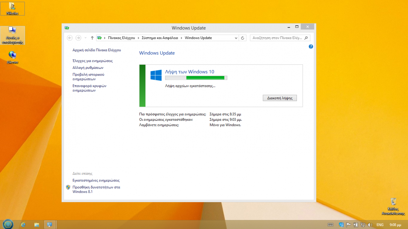
Task: Open Internet Explorer from taskbar
Action: [23, 225]
